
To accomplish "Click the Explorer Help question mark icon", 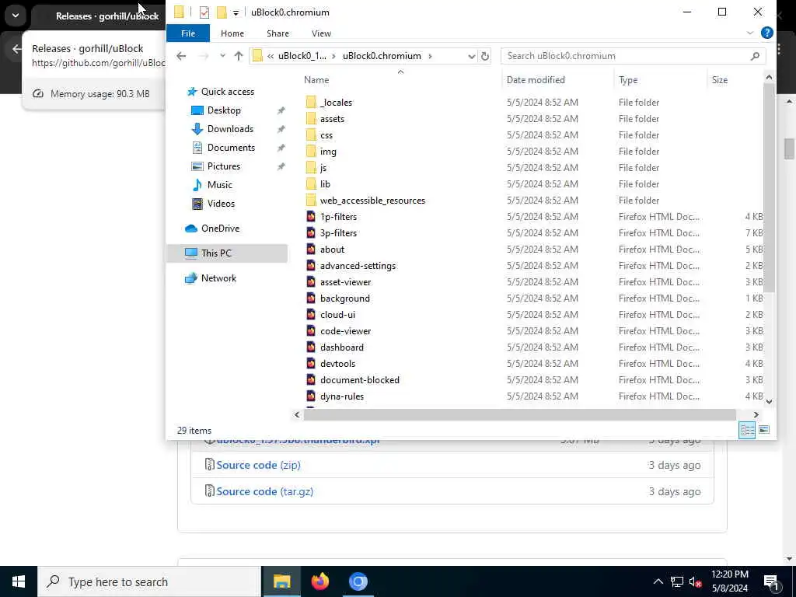I will click(767, 33).
